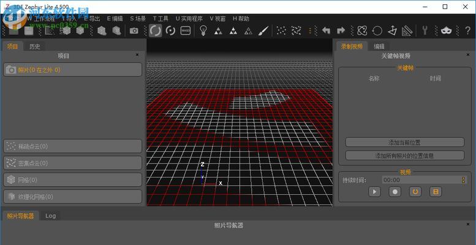Close the 关键帧视频 panel
476x245 pixels.
(x=468, y=55)
